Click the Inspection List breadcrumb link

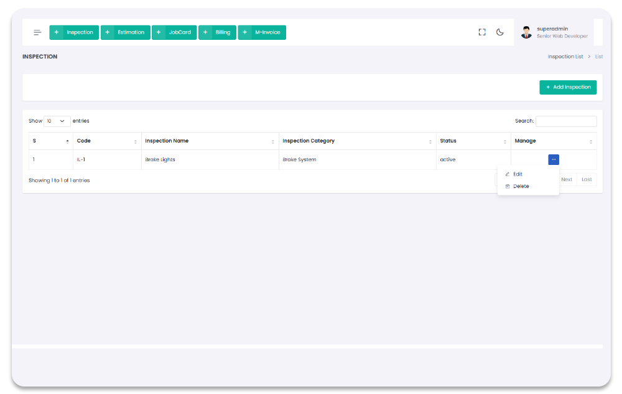[565, 57]
